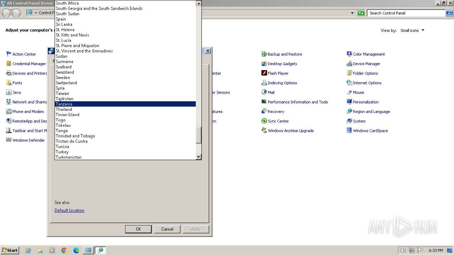Open the Default location link

click(x=70, y=210)
